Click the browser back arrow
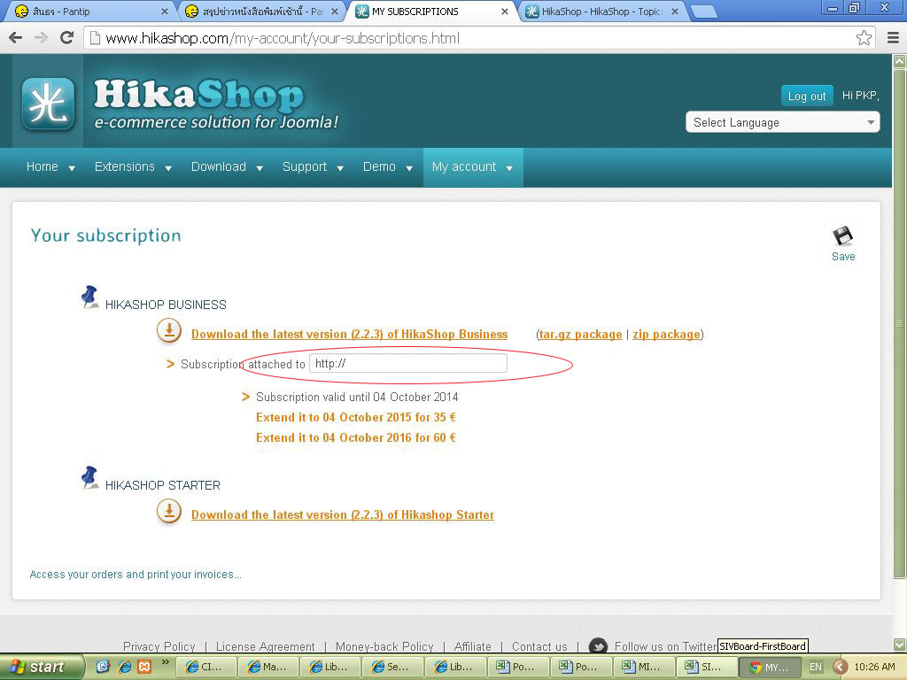 (16, 38)
